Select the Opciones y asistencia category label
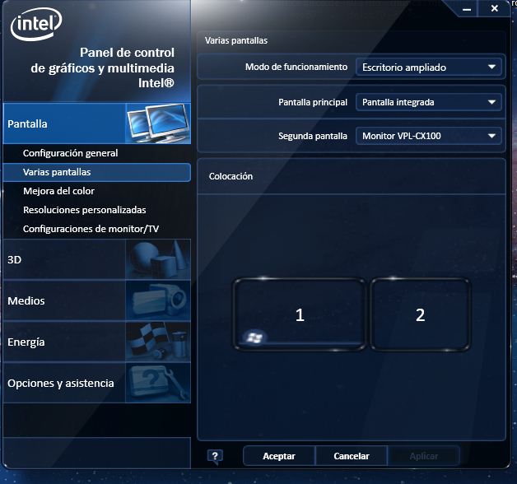This screenshot has height=484, width=517. [x=61, y=383]
